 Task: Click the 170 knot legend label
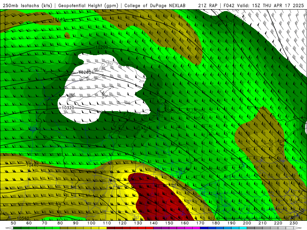click(200, 223)
